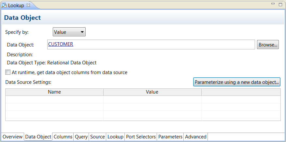Click the Browse... button
Screen dimensions: 286x142
click(268, 45)
